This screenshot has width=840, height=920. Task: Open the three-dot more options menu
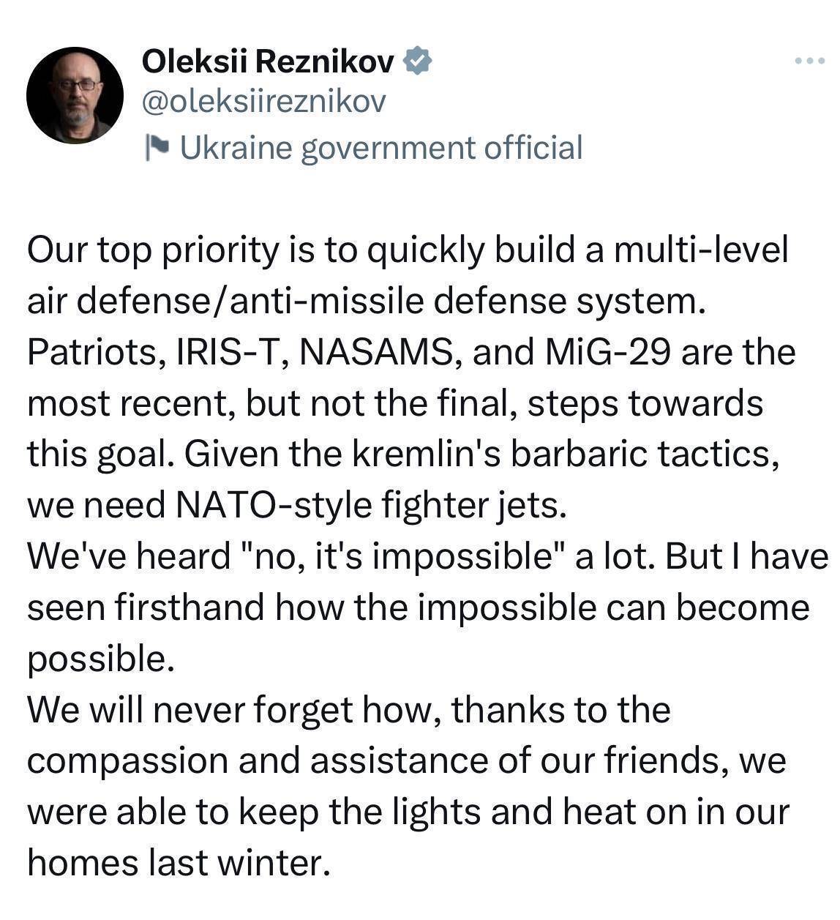810,61
